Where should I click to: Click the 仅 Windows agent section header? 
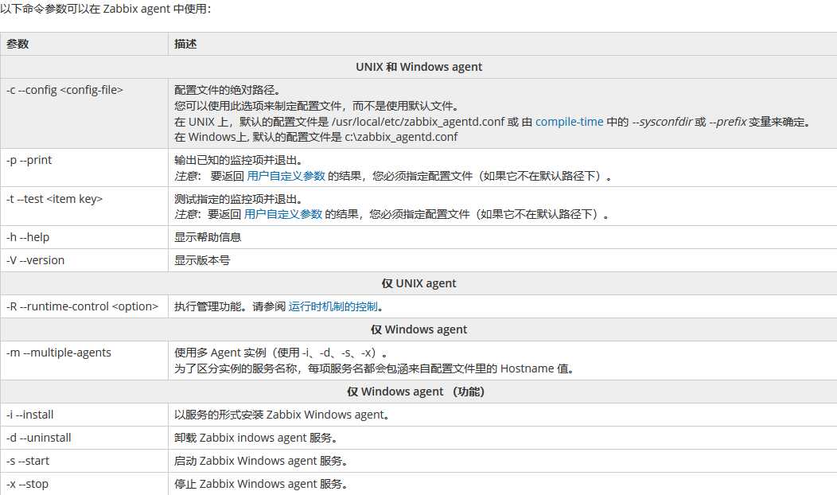(418, 329)
